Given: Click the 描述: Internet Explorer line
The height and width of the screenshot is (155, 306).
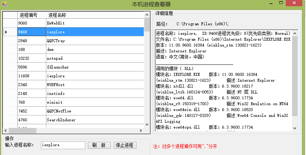Looking at the screenshot, I should point(181,51).
